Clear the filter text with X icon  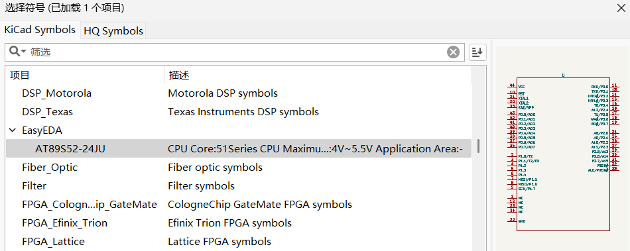[453, 52]
